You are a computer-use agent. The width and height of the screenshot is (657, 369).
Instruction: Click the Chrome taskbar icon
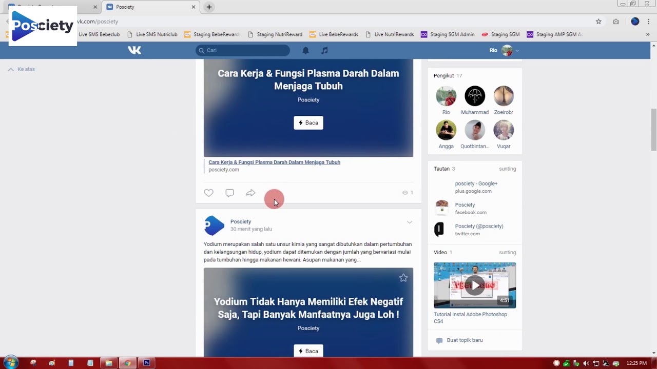click(127, 363)
